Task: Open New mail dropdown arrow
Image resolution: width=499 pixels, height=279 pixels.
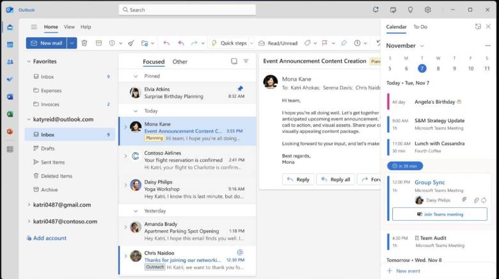Action: (72, 43)
